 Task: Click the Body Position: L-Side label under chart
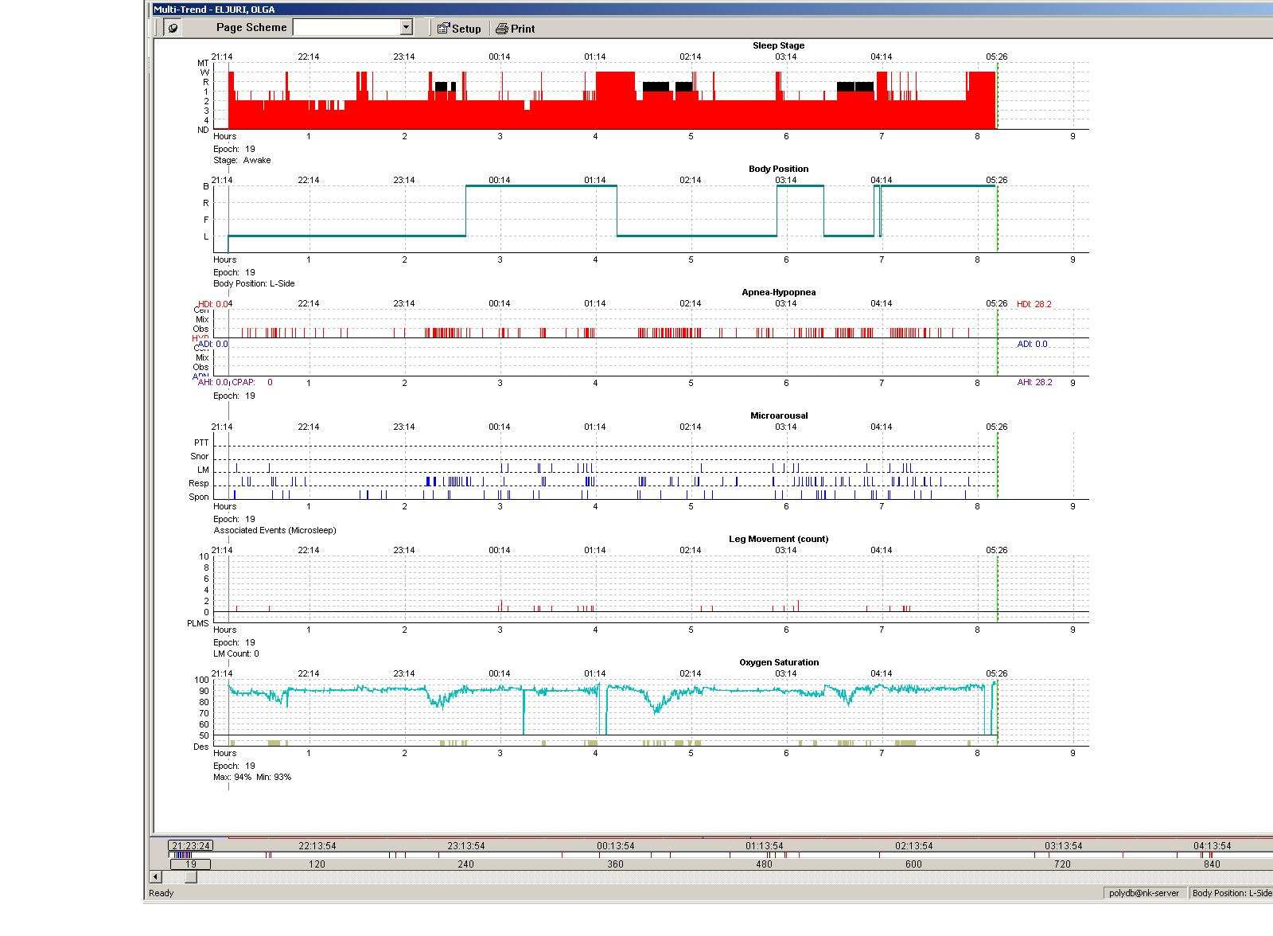pyautogui.click(x=254, y=283)
